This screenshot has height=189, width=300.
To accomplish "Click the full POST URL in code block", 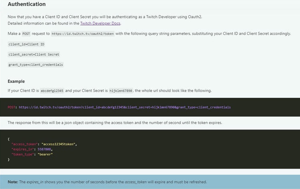I will [x=125, y=107].
